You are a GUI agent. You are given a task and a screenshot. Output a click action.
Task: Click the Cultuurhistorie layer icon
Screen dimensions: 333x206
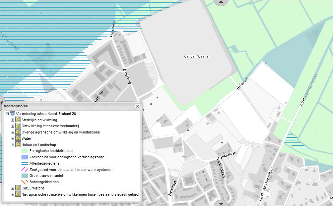[18, 188]
